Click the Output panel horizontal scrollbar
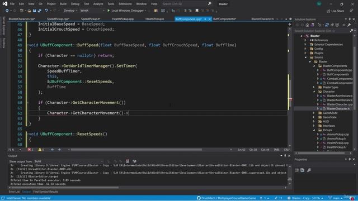 65,188
